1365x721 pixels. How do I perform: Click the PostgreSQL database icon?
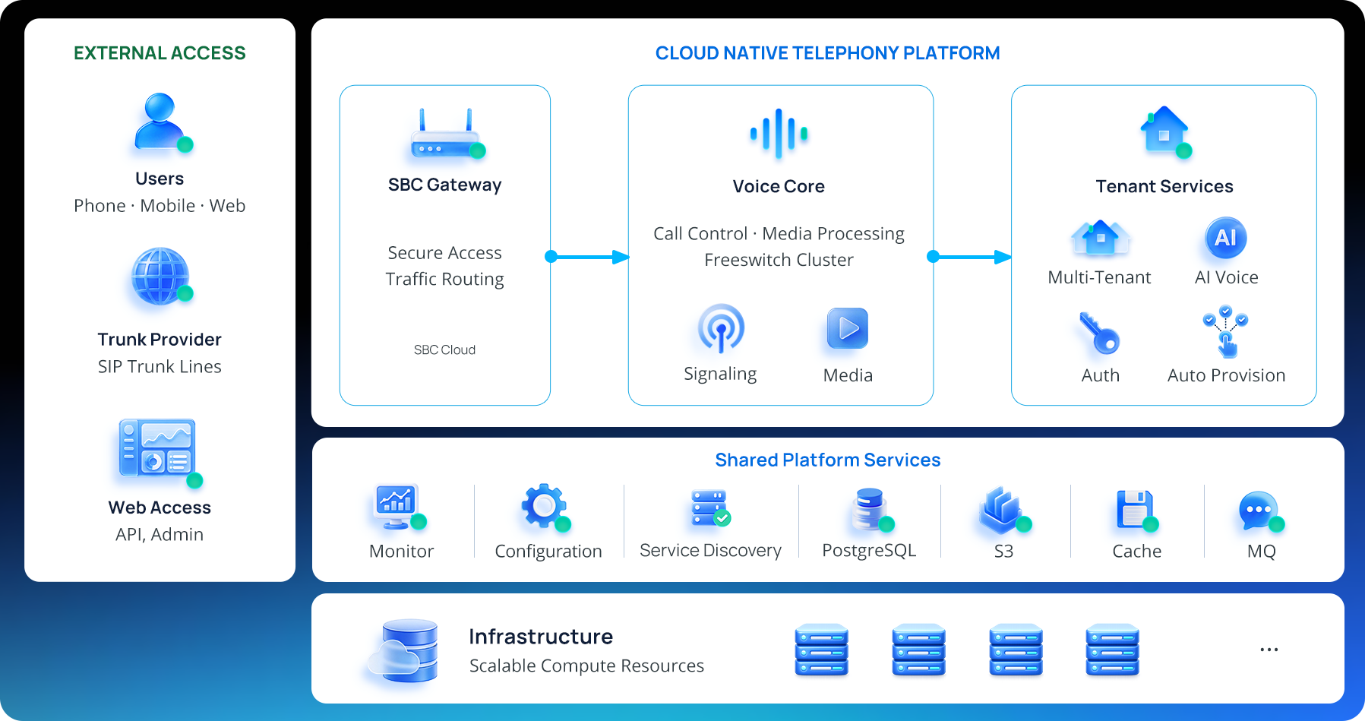[871, 509]
